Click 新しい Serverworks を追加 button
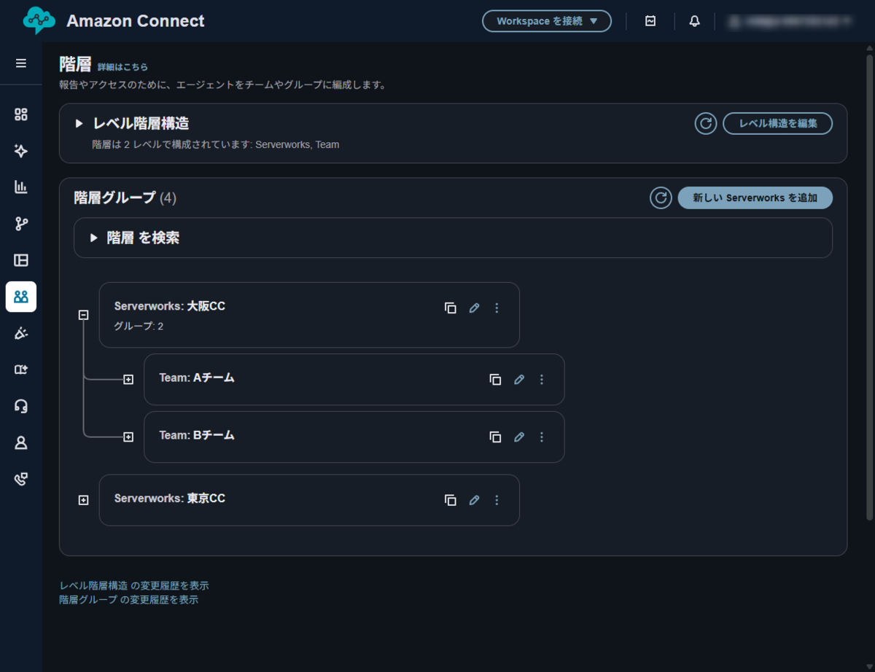The height and width of the screenshot is (672, 875). tap(755, 198)
